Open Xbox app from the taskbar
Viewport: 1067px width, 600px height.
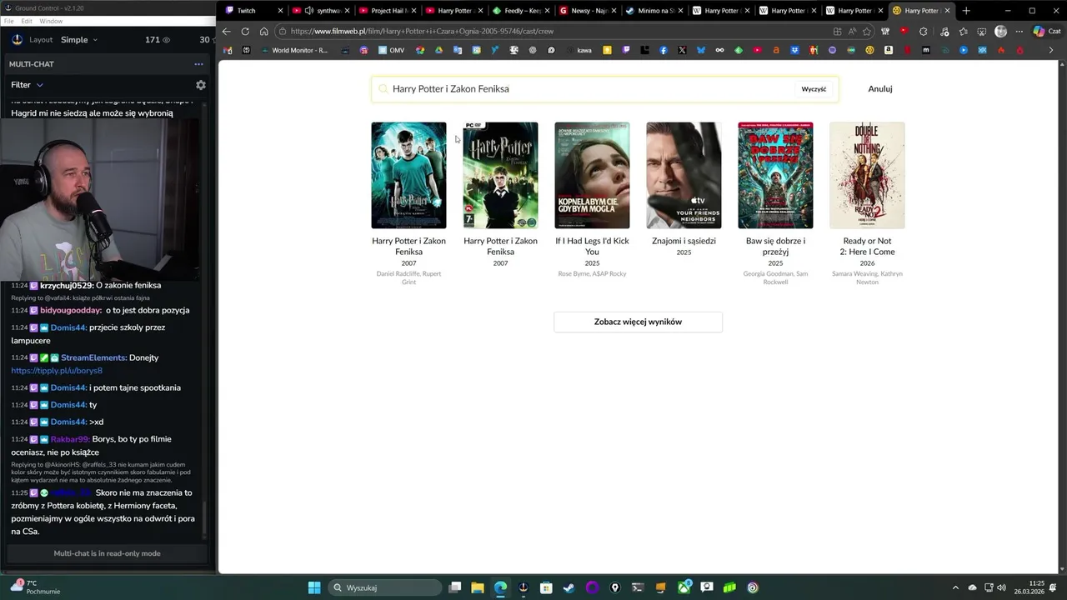684,587
